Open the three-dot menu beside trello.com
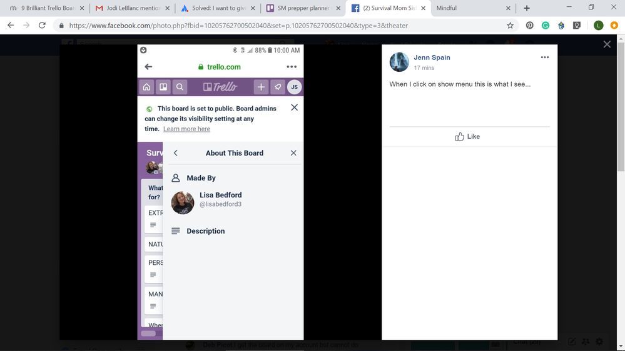 pyautogui.click(x=292, y=67)
